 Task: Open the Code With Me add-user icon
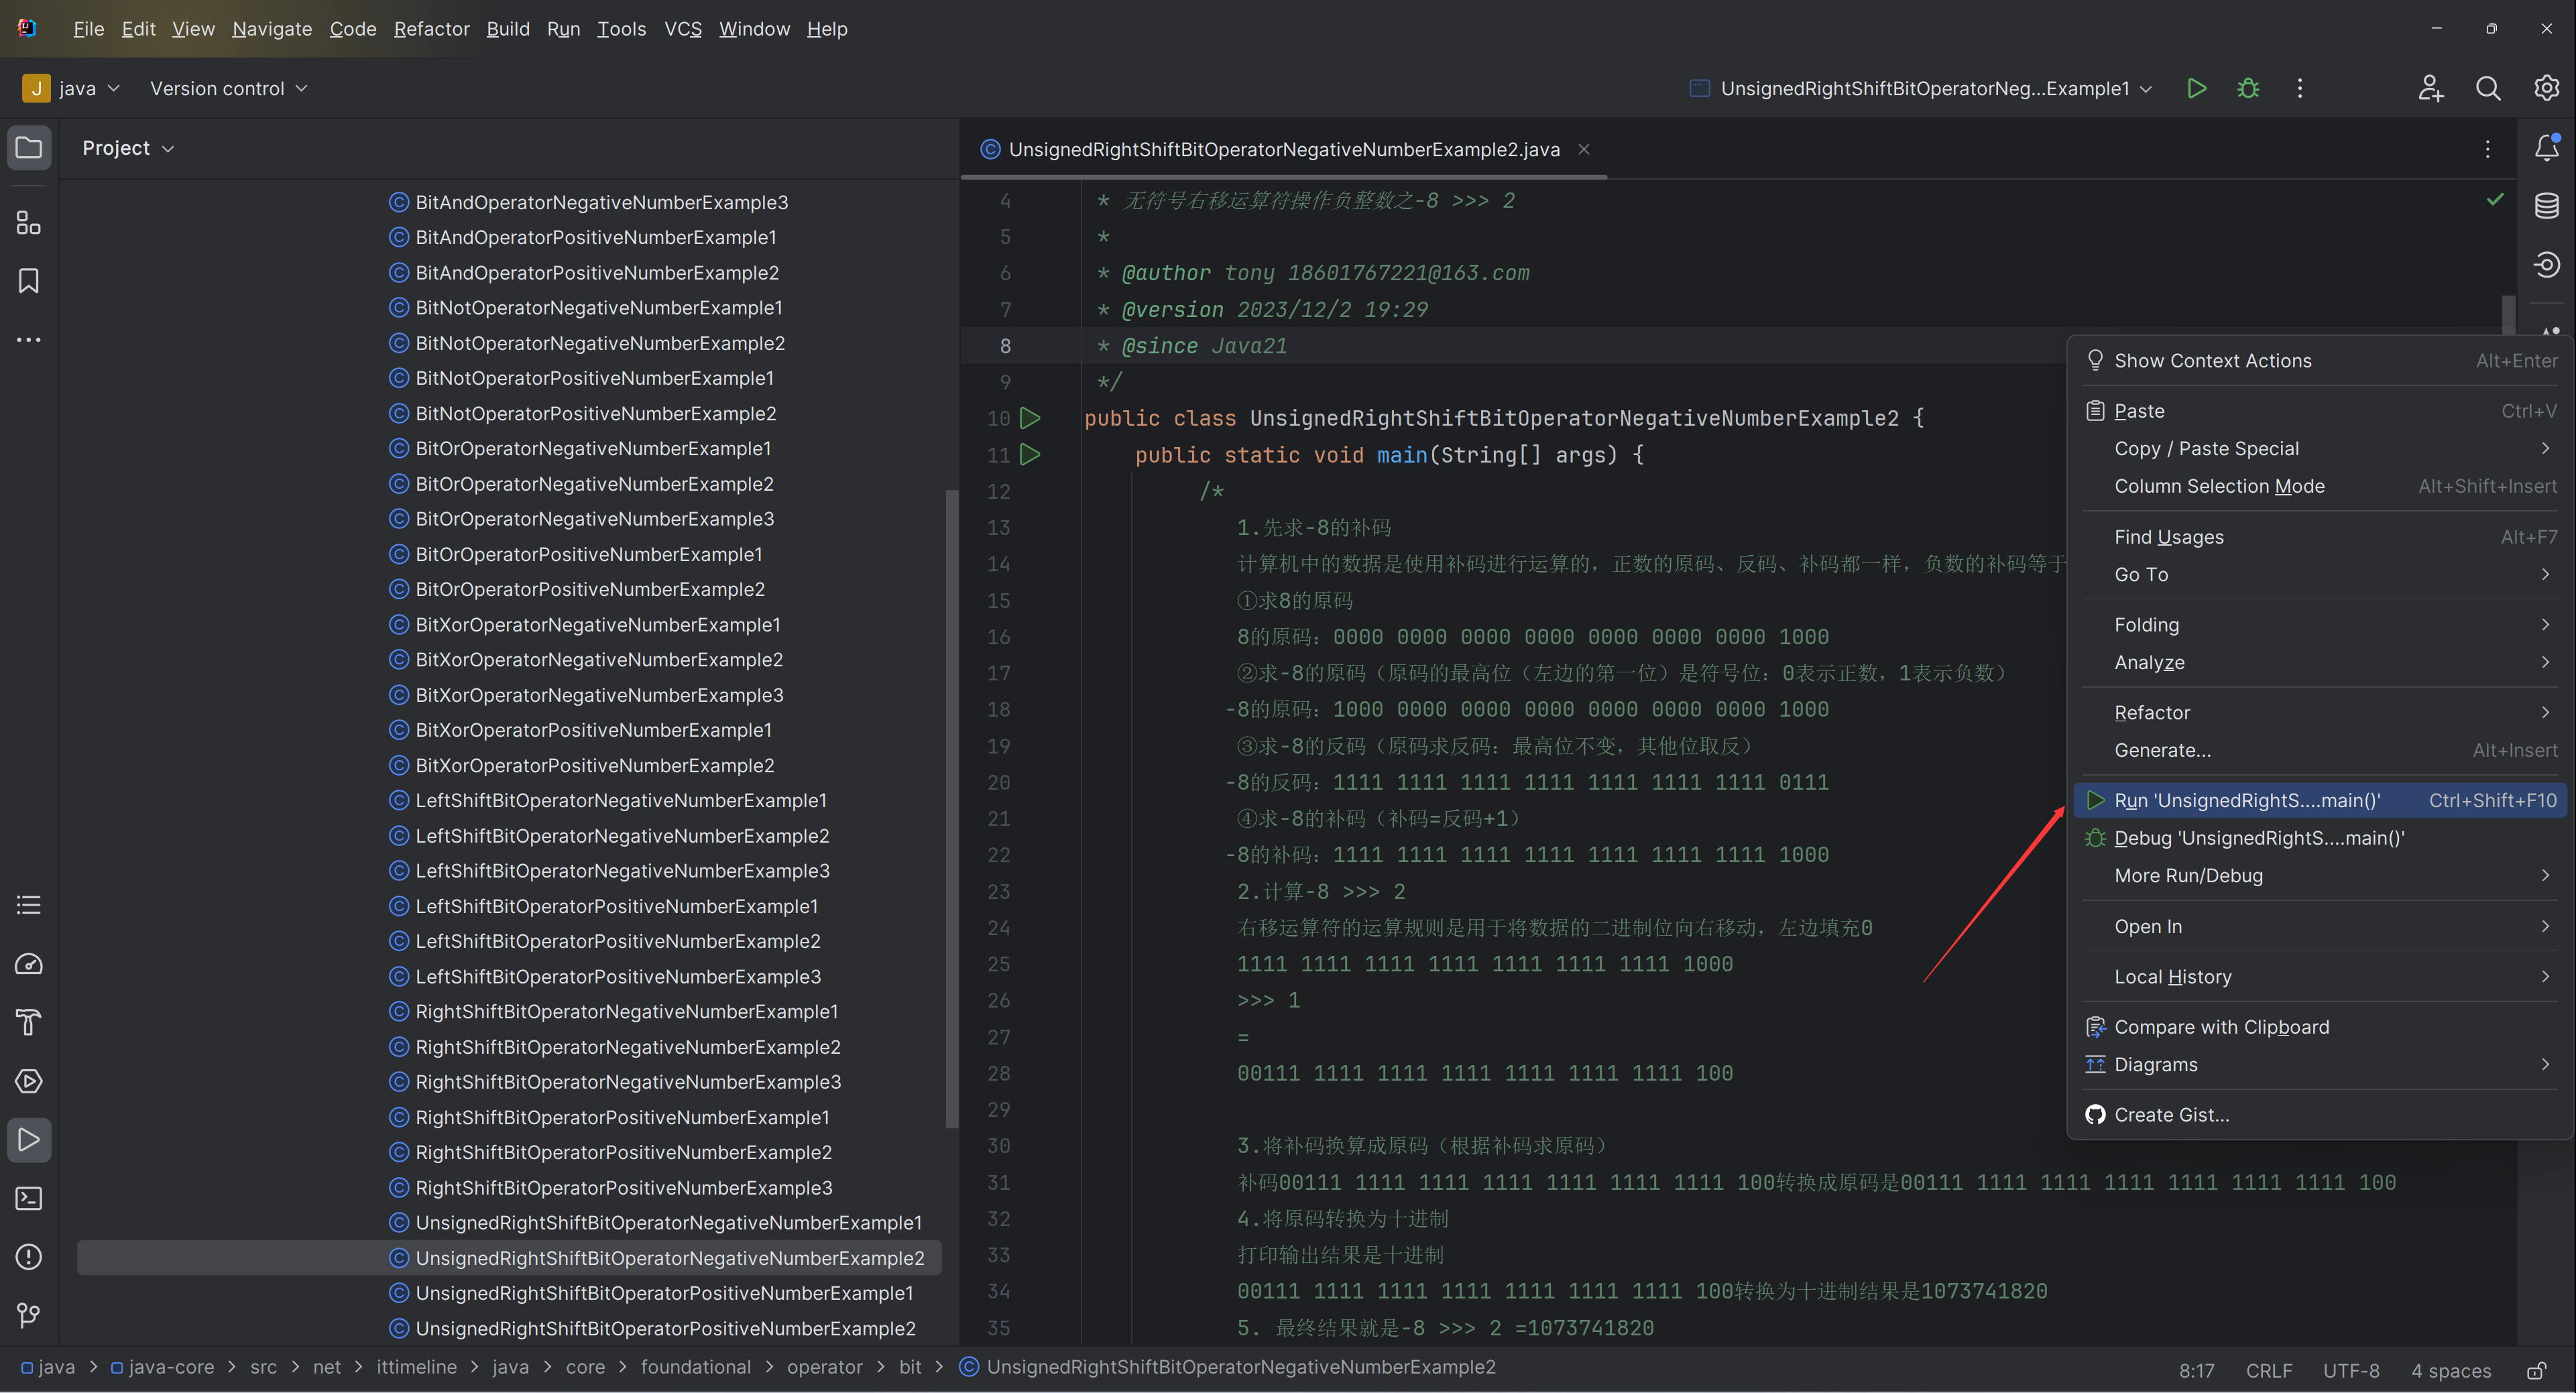click(2430, 88)
